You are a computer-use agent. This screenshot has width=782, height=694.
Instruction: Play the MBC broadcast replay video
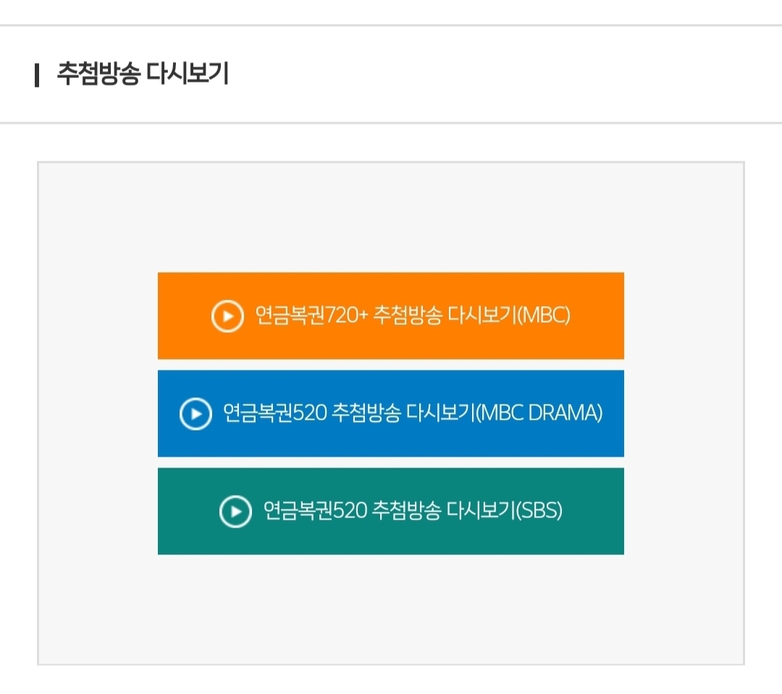point(390,316)
